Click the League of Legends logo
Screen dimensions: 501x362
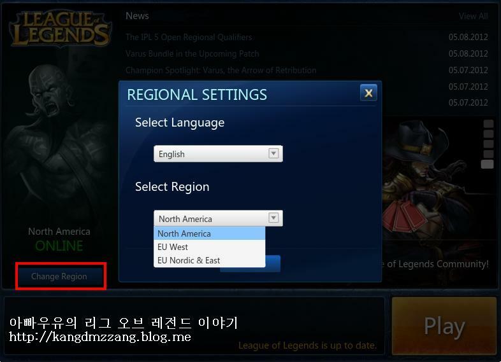pos(60,29)
